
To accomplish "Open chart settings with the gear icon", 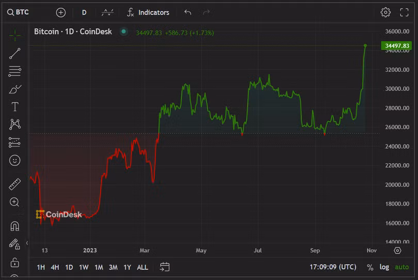I will tap(385, 12).
